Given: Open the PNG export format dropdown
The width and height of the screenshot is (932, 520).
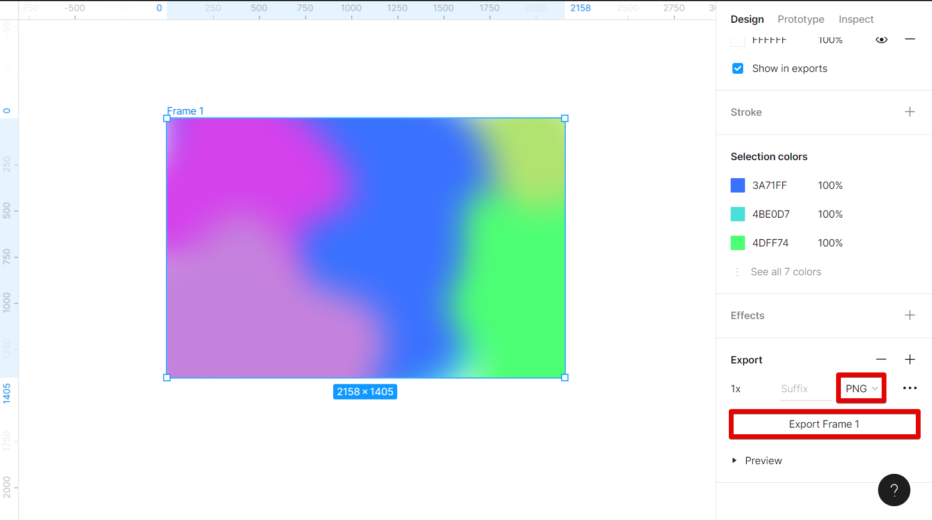Looking at the screenshot, I should coord(861,389).
